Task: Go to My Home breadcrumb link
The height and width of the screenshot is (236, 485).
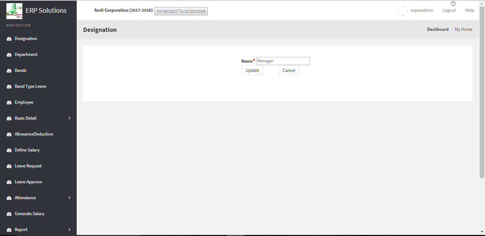Action: coord(463,29)
